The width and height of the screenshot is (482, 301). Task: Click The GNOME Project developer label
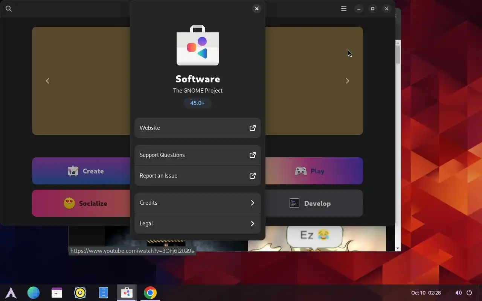198,91
